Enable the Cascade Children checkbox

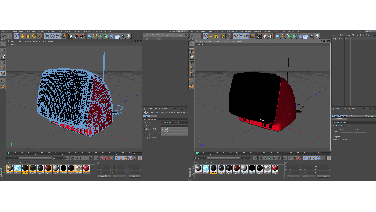tap(333, 125)
